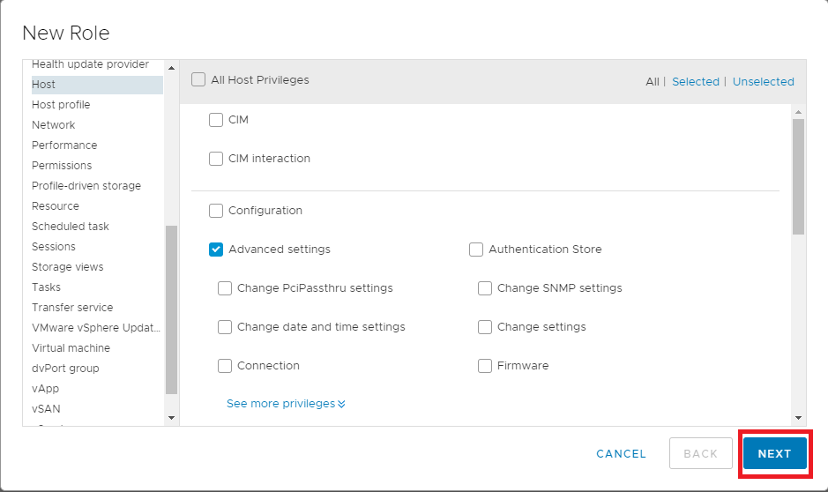Open the Virtual machine category
Screen dimensions: 828x492
pyautogui.click(x=71, y=348)
